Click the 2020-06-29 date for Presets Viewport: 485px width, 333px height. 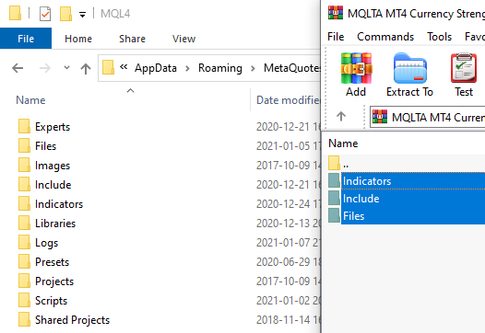tap(288, 262)
